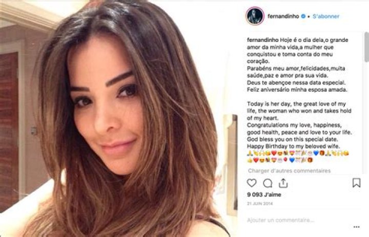Open comments via the speech bubble icon
369x237 pixels.
click(268, 183)
